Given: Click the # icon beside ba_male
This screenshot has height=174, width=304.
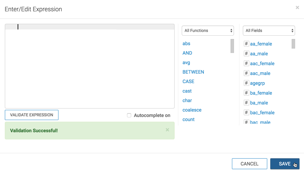Looking at the screenshot, I should coord(247,103).
